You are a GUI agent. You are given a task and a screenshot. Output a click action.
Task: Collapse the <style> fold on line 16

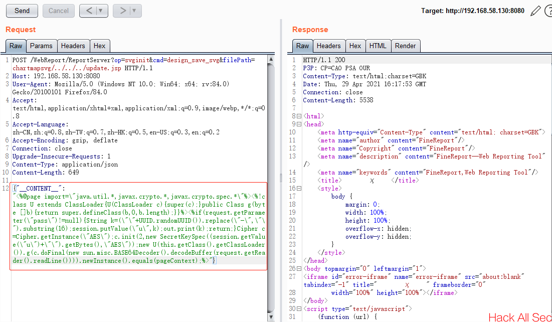299,189
